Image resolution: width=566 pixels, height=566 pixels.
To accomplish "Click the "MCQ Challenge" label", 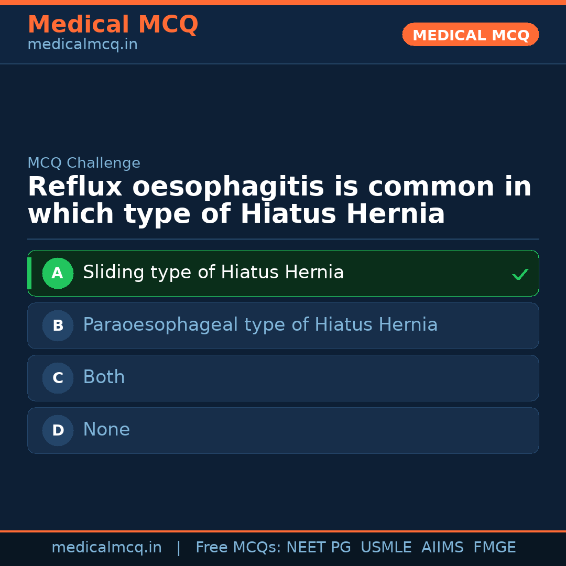I will pos(84,163).
